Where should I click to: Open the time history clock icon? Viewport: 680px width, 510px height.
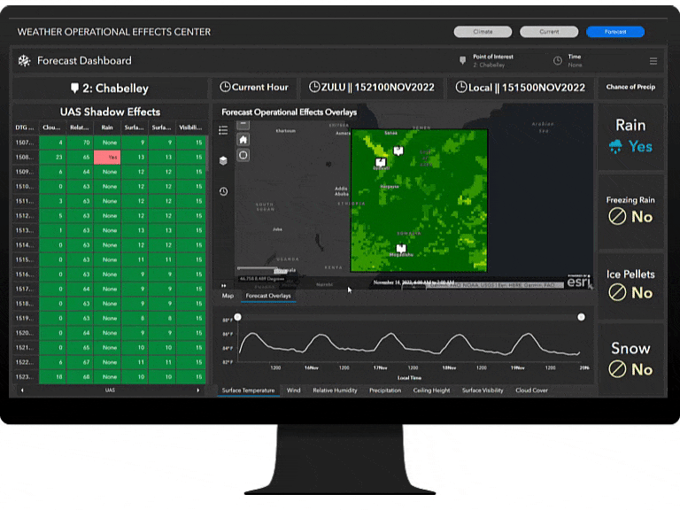click(223, 191)
